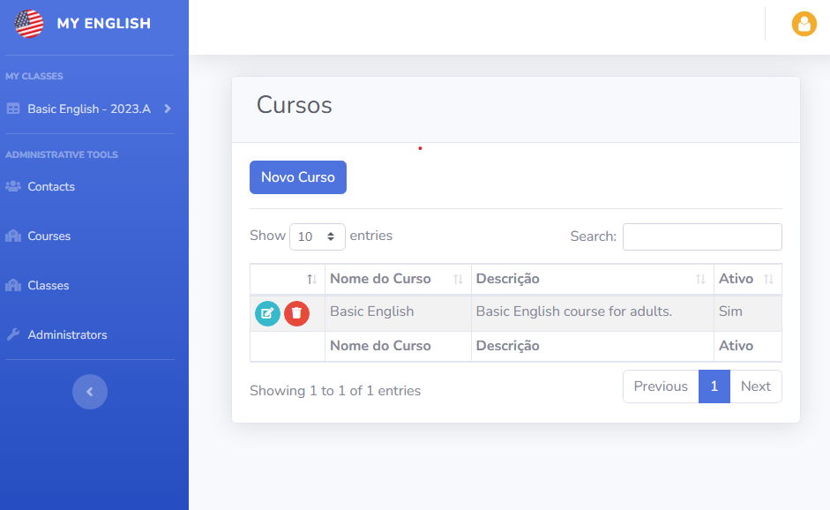
Task: Open the user profile avatar icon
Action: point(804,24)
